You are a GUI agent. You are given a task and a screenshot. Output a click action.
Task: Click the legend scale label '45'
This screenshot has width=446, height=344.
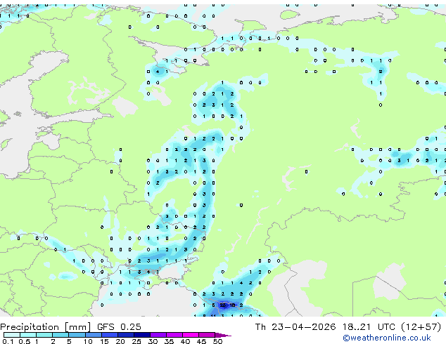pyautogui.click(x=201, y=341)
